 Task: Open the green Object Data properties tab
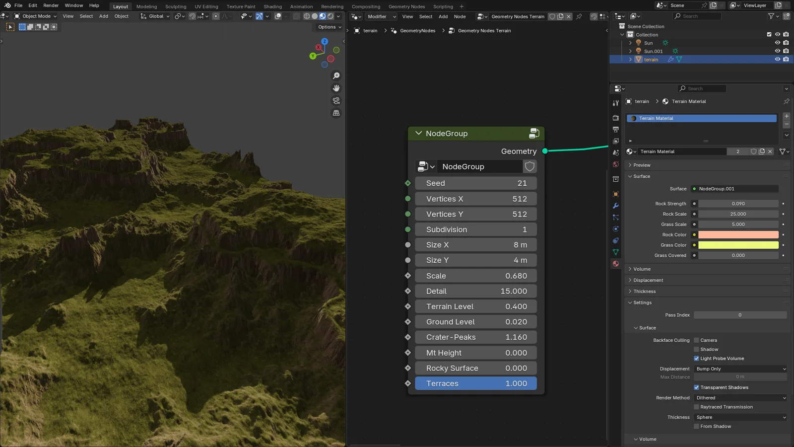point(615,252)
